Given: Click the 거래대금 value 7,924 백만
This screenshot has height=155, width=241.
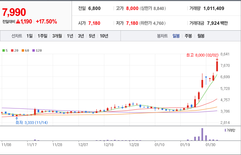Looking at the screenshot, I should (217, 23).
